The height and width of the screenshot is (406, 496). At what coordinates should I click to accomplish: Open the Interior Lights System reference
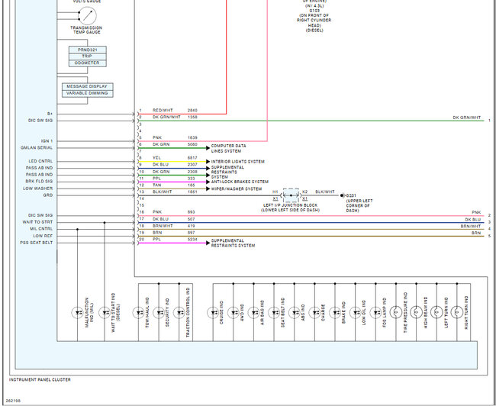click(x=237, y=161)
